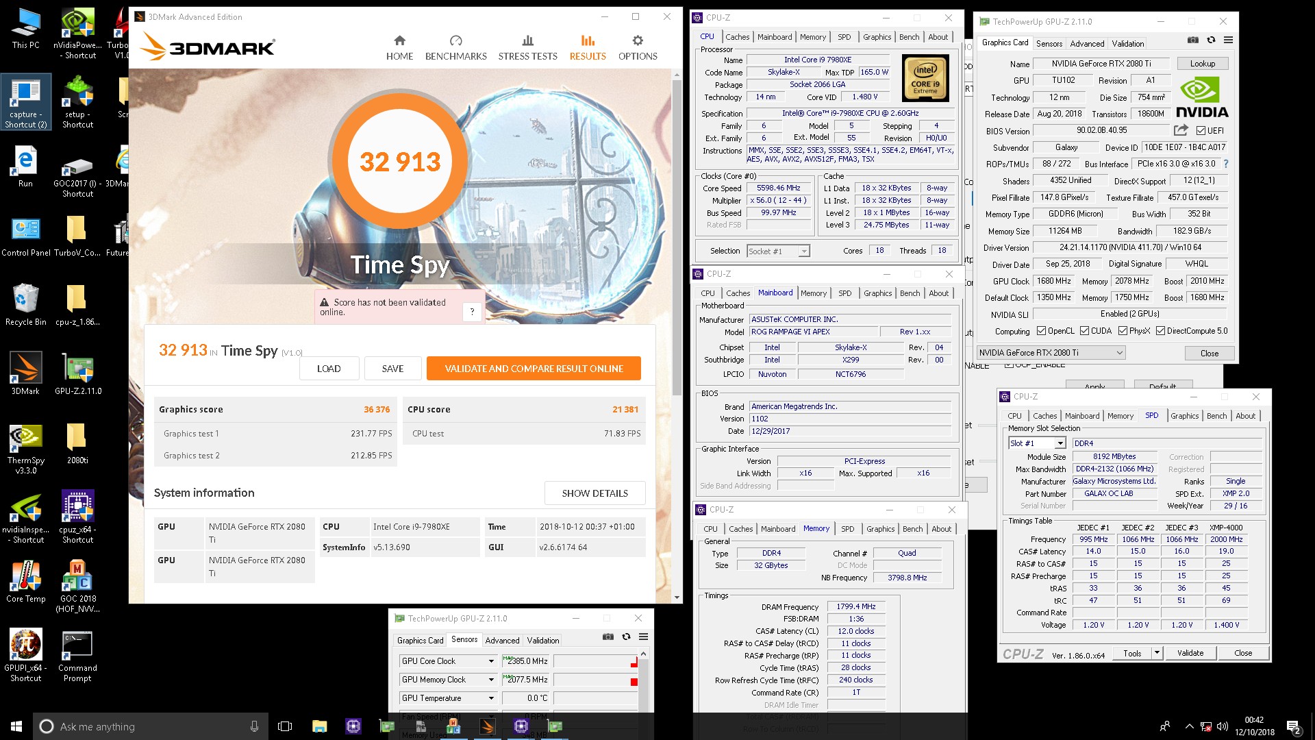Open Task View from the taskbar
The height and width of the screenshot is (740, 1315).
[x=285, y=726]
